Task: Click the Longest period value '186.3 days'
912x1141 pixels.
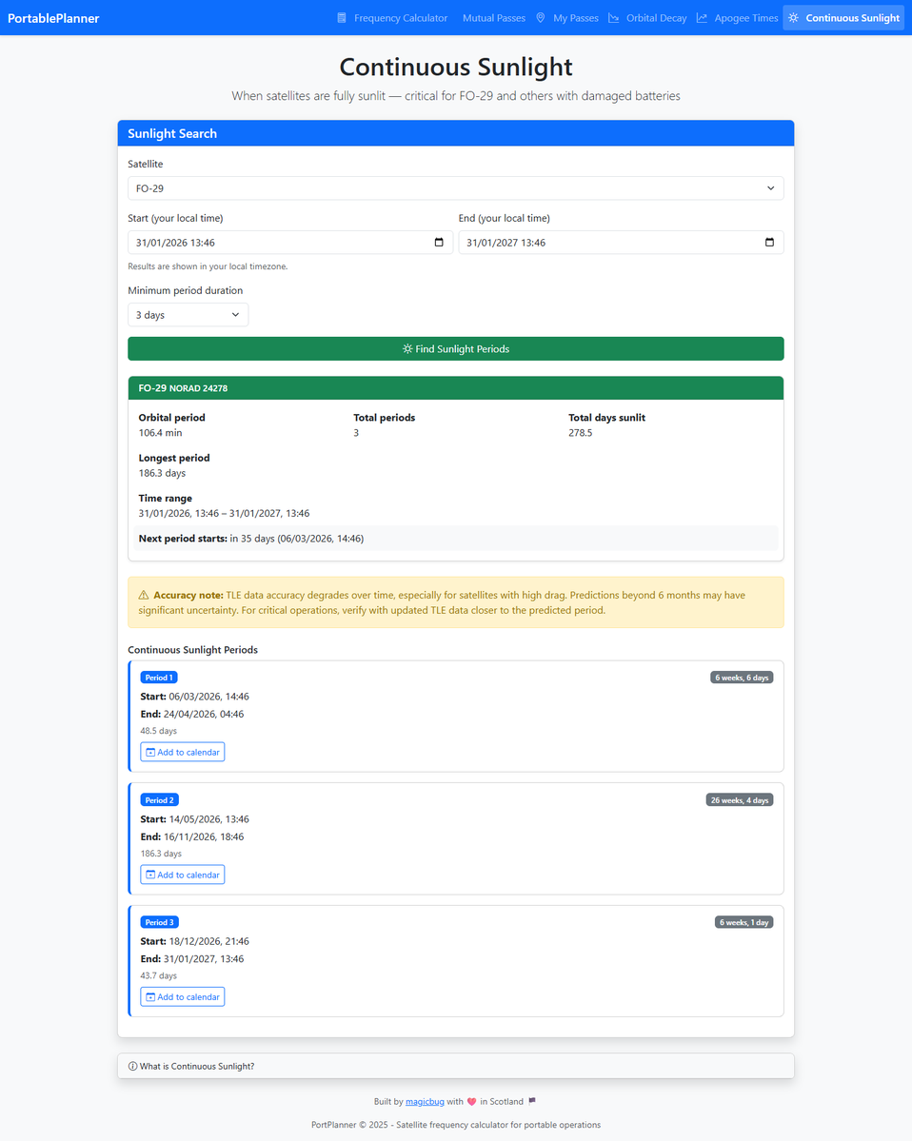Action: pos(162,473)
